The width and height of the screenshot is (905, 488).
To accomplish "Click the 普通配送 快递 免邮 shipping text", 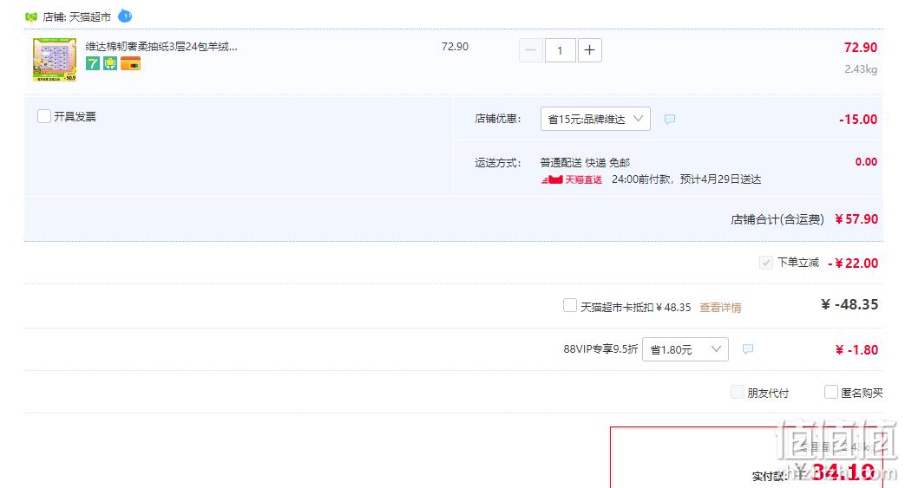I will coord(585,163).
